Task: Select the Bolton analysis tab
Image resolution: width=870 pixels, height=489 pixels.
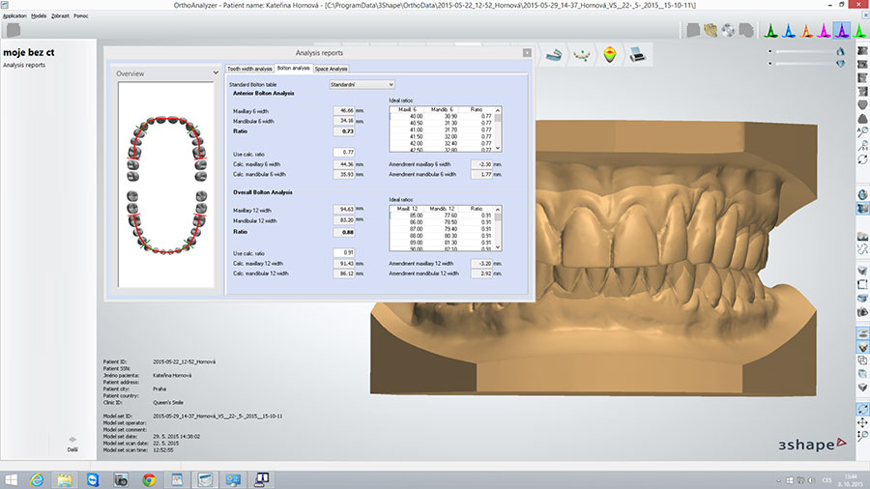Action: [293, 69]
